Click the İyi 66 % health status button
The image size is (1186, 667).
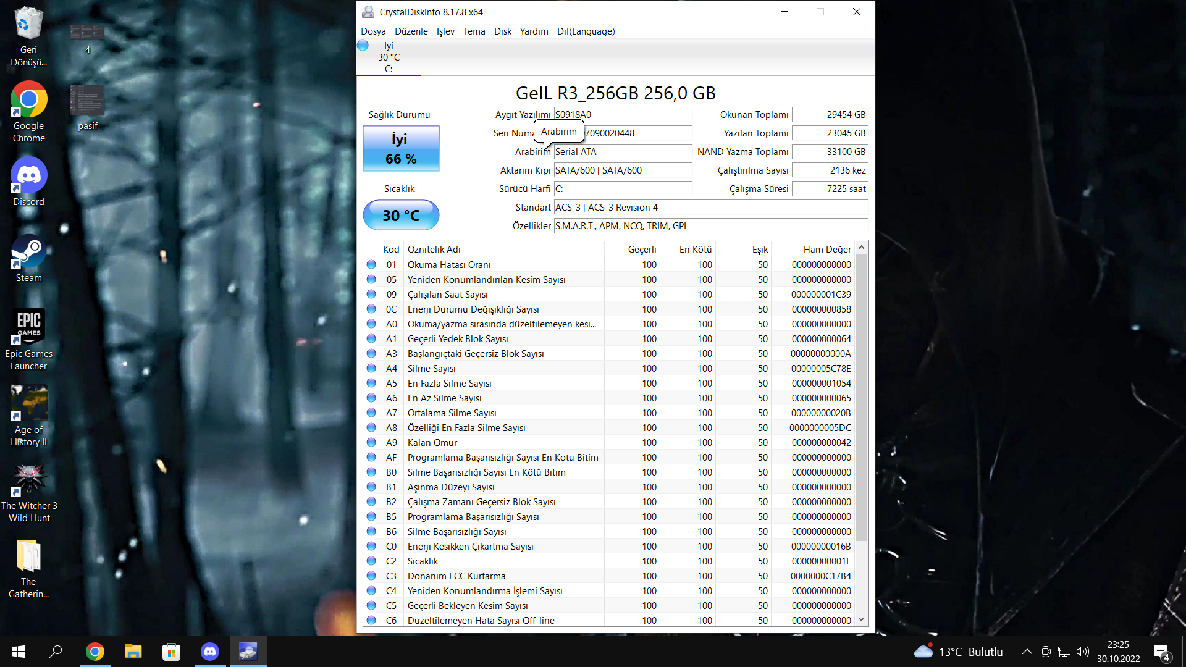401,149
